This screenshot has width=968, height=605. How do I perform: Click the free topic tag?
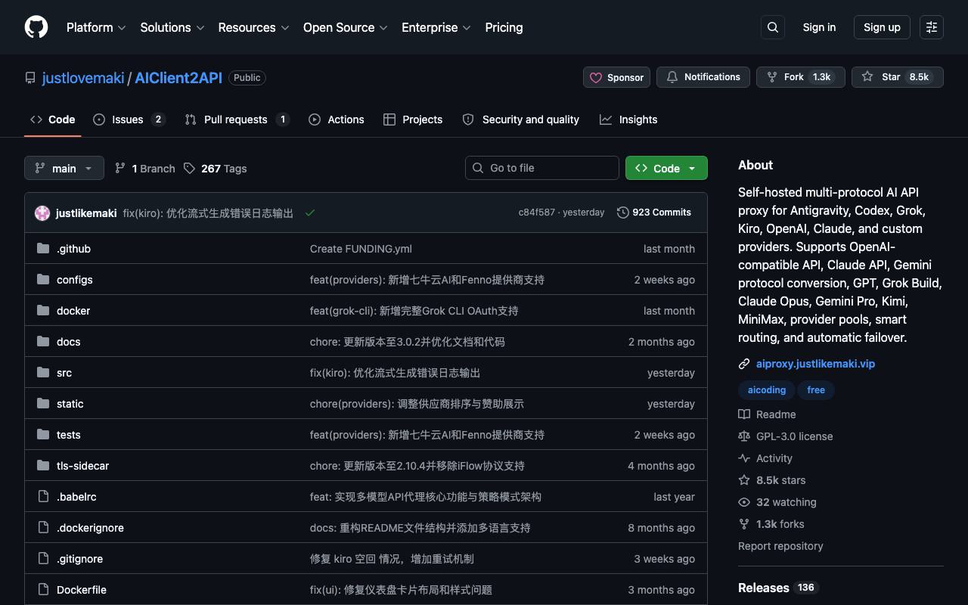coord(816,390)
